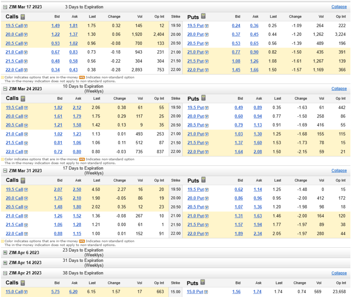Click the Collapse link for Mar 24 2023
Image resolution: width=353 pixels, height=297 pixels.
(x=339, y=89)
